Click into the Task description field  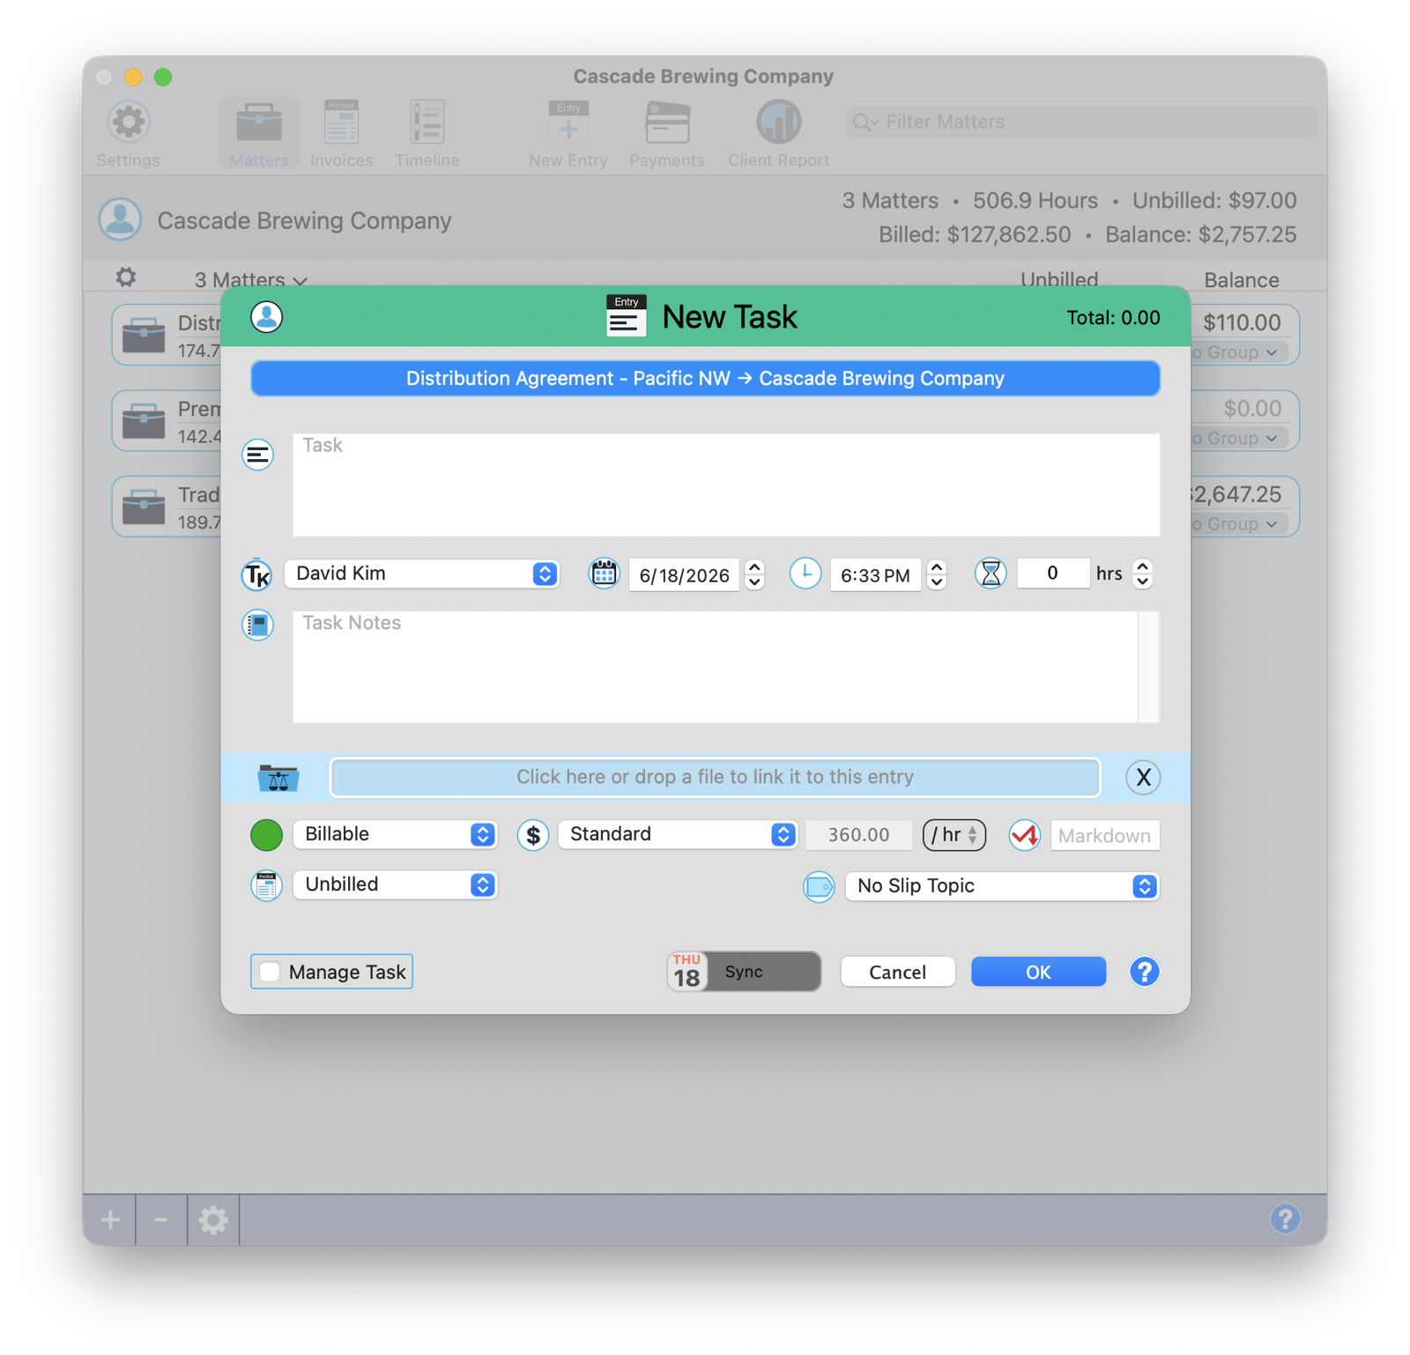[726, 485]
